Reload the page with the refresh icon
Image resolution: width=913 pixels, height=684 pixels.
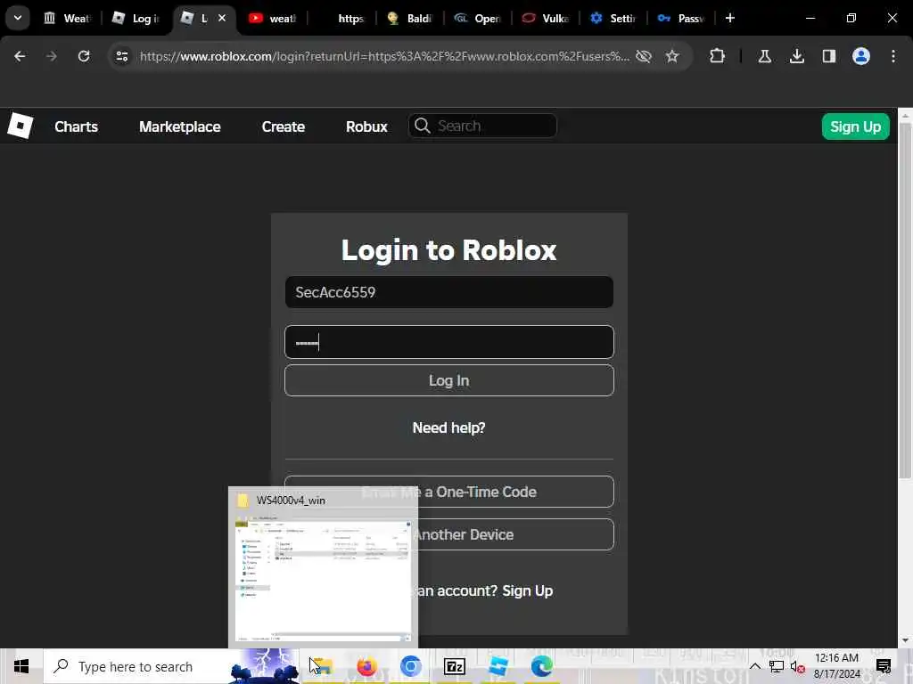point(84,56)
